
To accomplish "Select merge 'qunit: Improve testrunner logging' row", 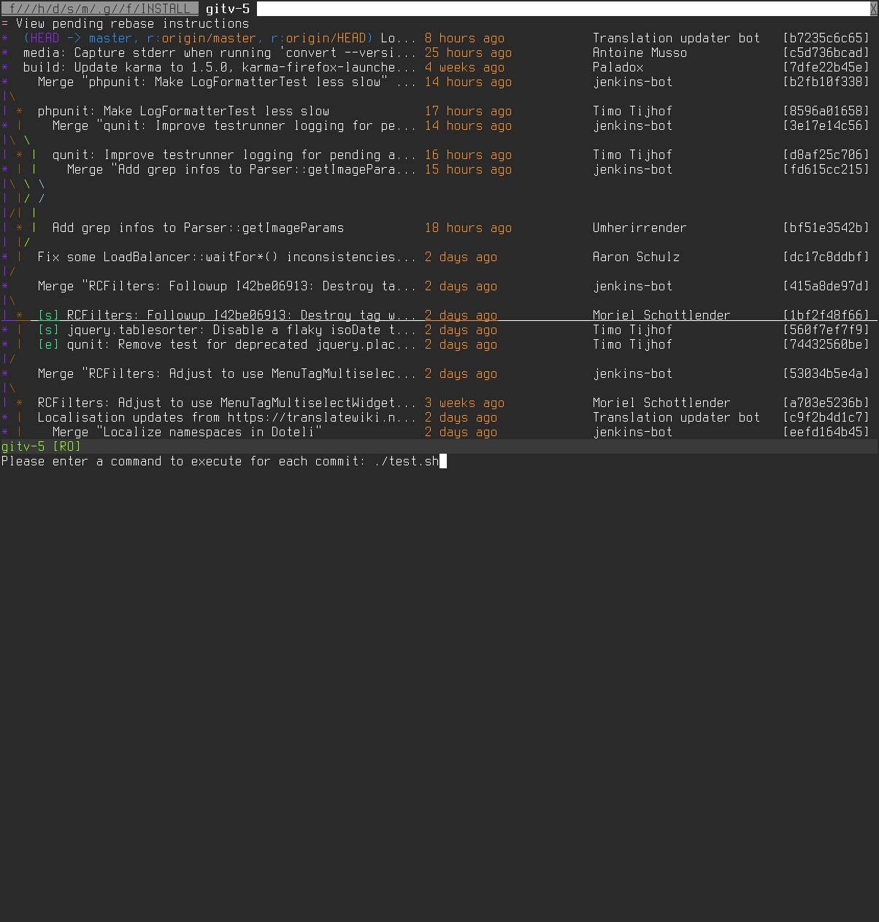I will point(439,125).
